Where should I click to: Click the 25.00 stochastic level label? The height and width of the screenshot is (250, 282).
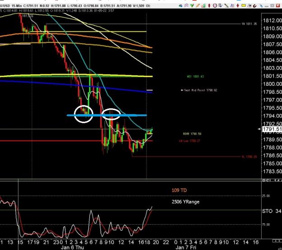266,196
